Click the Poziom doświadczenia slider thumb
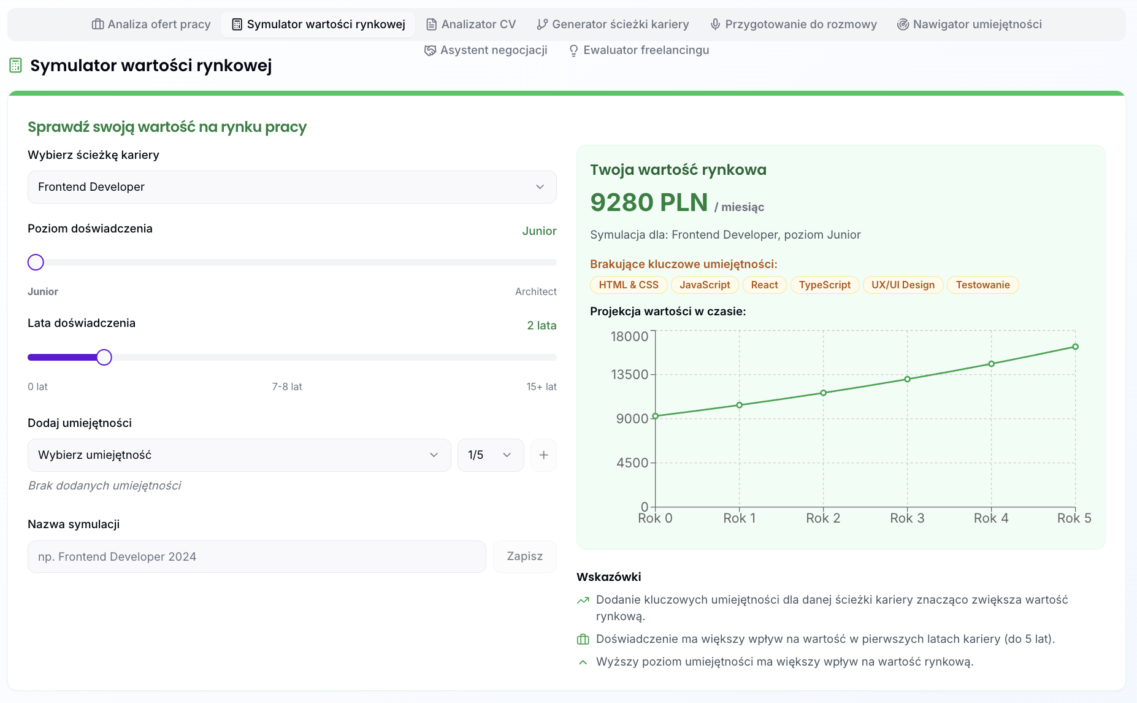Screen dimensions: 1137x703 pyautogui.click(x=36, y=263)
